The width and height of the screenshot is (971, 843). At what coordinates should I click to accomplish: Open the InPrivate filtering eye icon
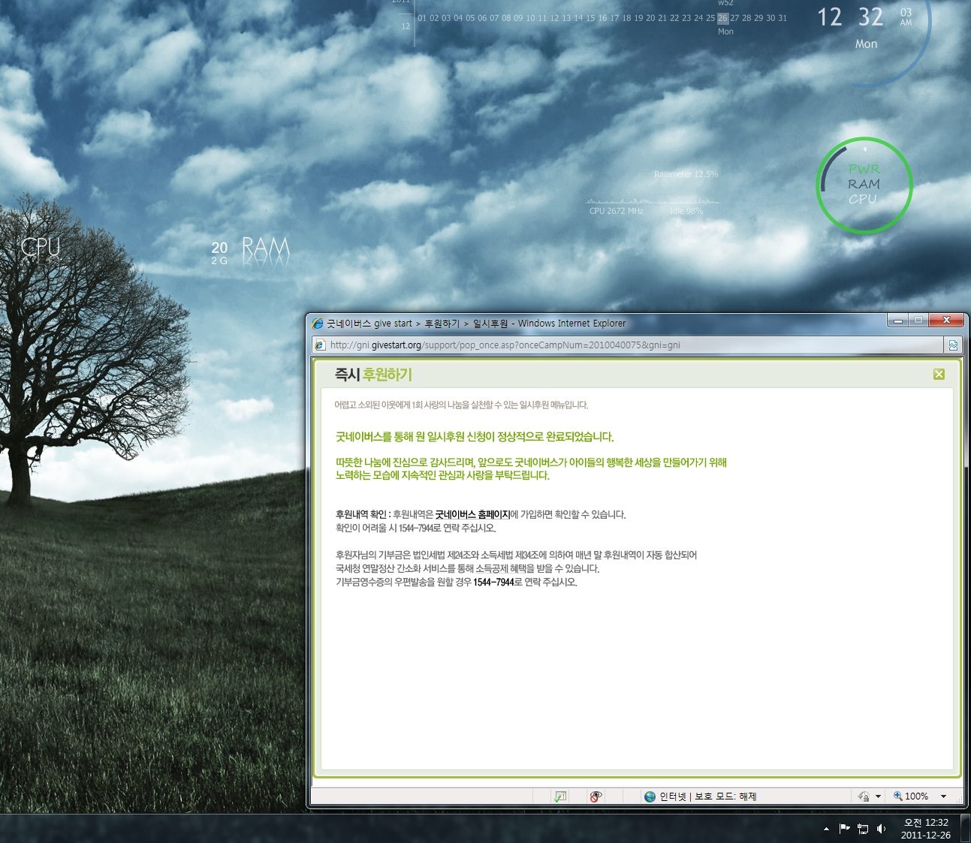596,796
